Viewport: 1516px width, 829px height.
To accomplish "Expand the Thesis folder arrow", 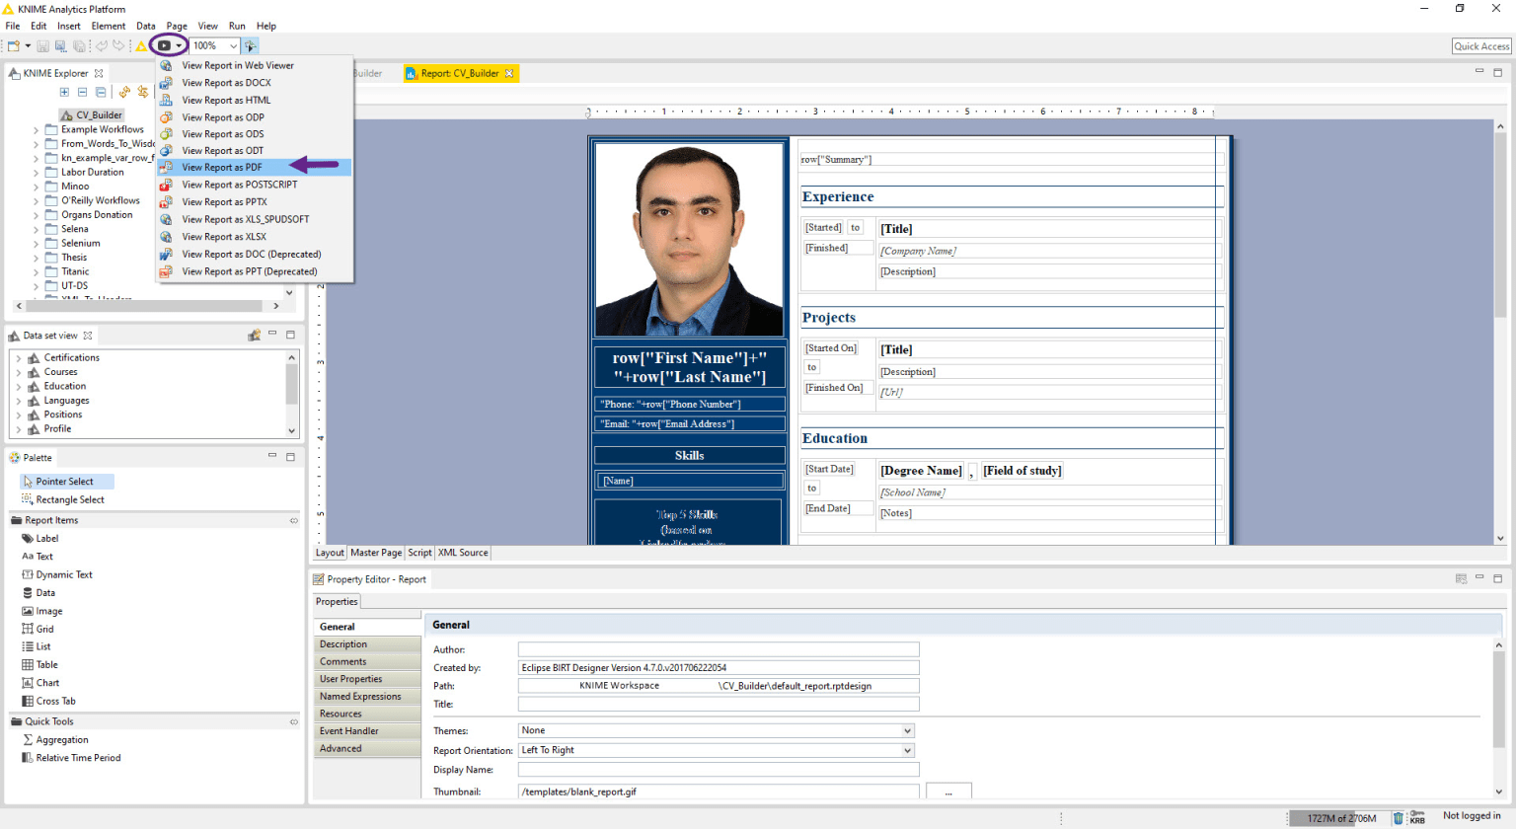I will click(x=37, y=258).
